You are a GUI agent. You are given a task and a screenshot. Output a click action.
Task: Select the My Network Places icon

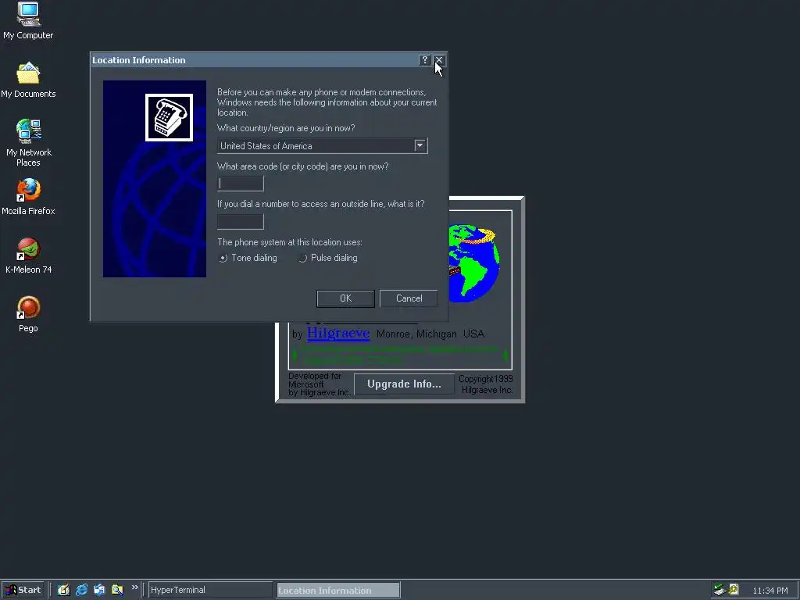point(28,143)
